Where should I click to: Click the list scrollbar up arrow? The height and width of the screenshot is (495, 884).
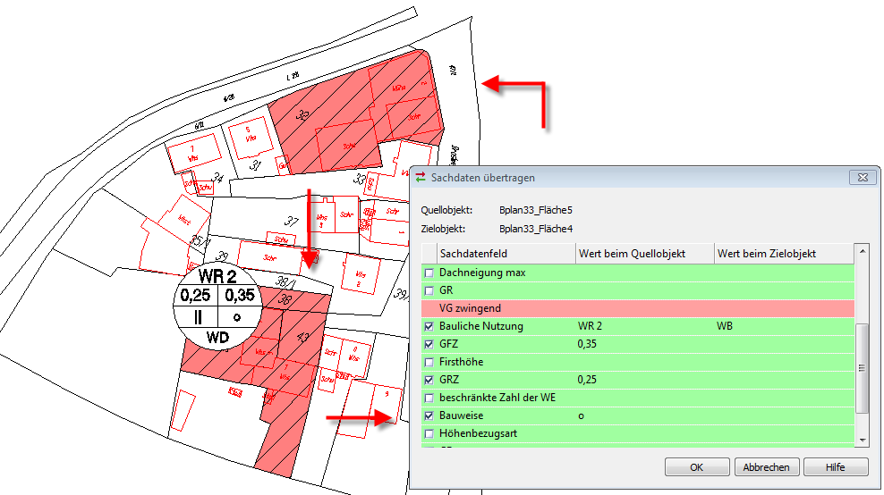click(x=862, y=252)
